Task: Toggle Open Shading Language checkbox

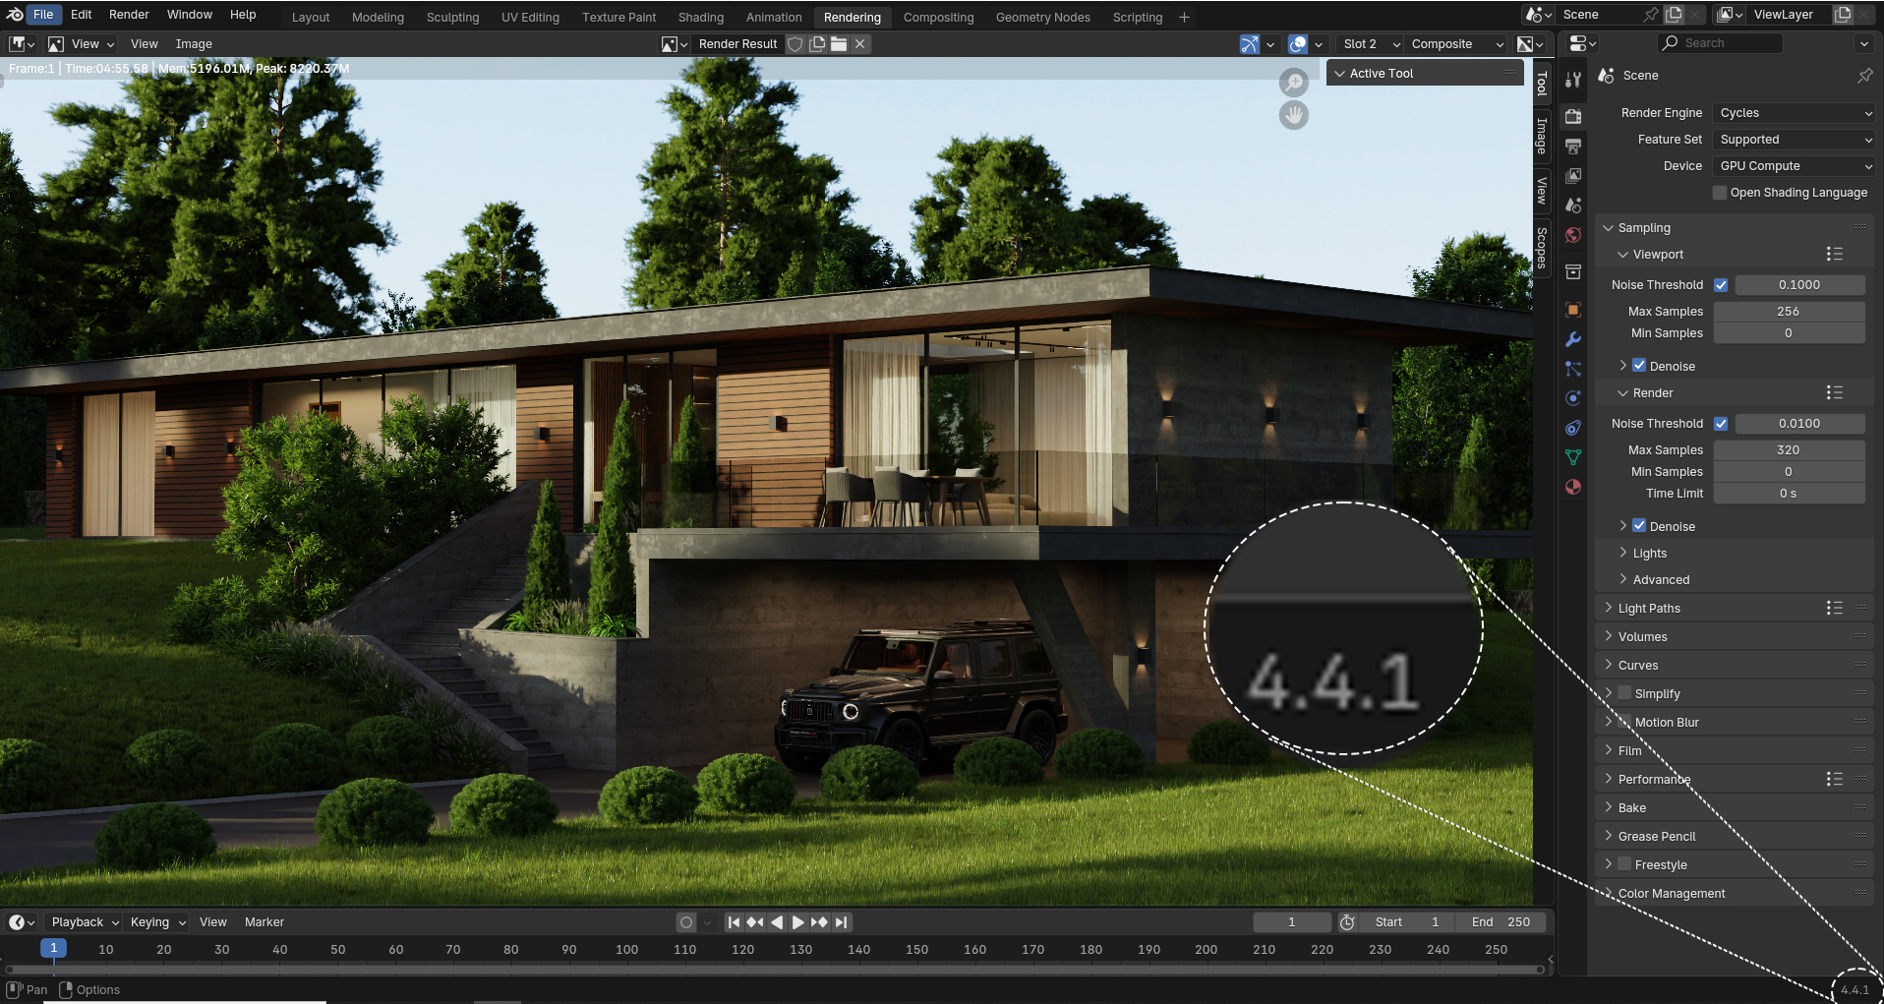Action: (x=1720, y=193)
